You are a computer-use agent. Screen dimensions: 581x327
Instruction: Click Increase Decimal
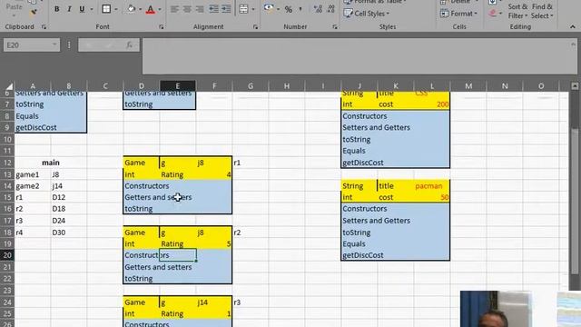click(318, 9)
